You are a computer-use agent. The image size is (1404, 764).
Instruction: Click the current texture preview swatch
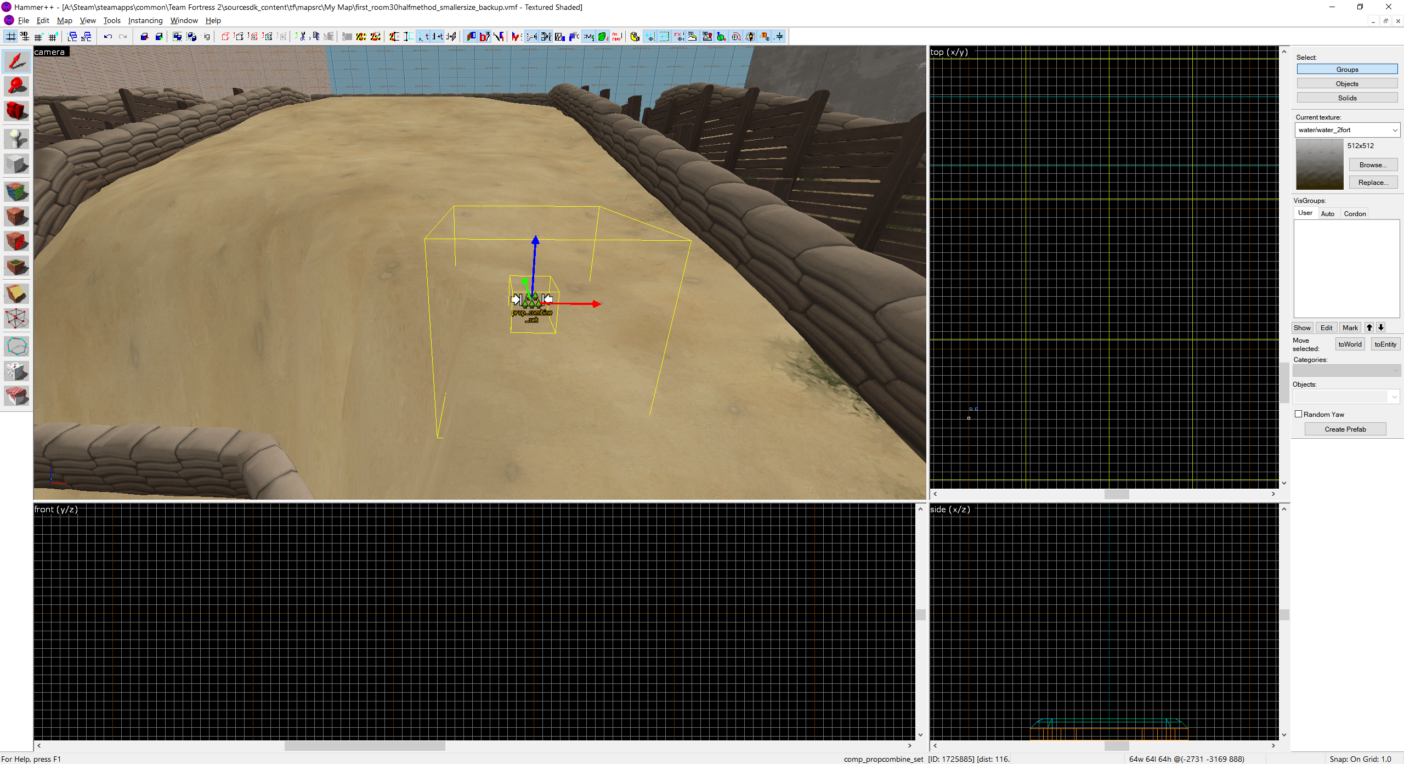1319,164
